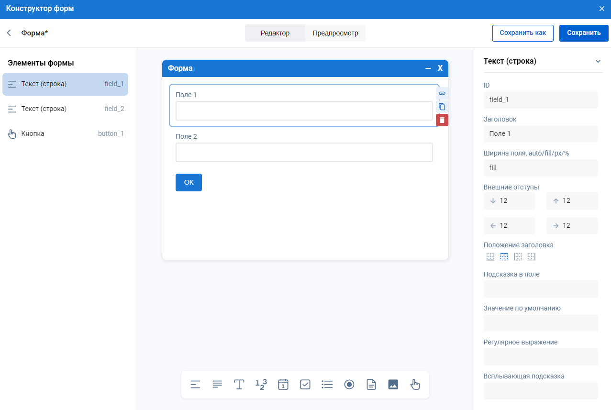Click the blue Сохранить button
Viewport: 611px width, 410px height.
pos(584,33)
